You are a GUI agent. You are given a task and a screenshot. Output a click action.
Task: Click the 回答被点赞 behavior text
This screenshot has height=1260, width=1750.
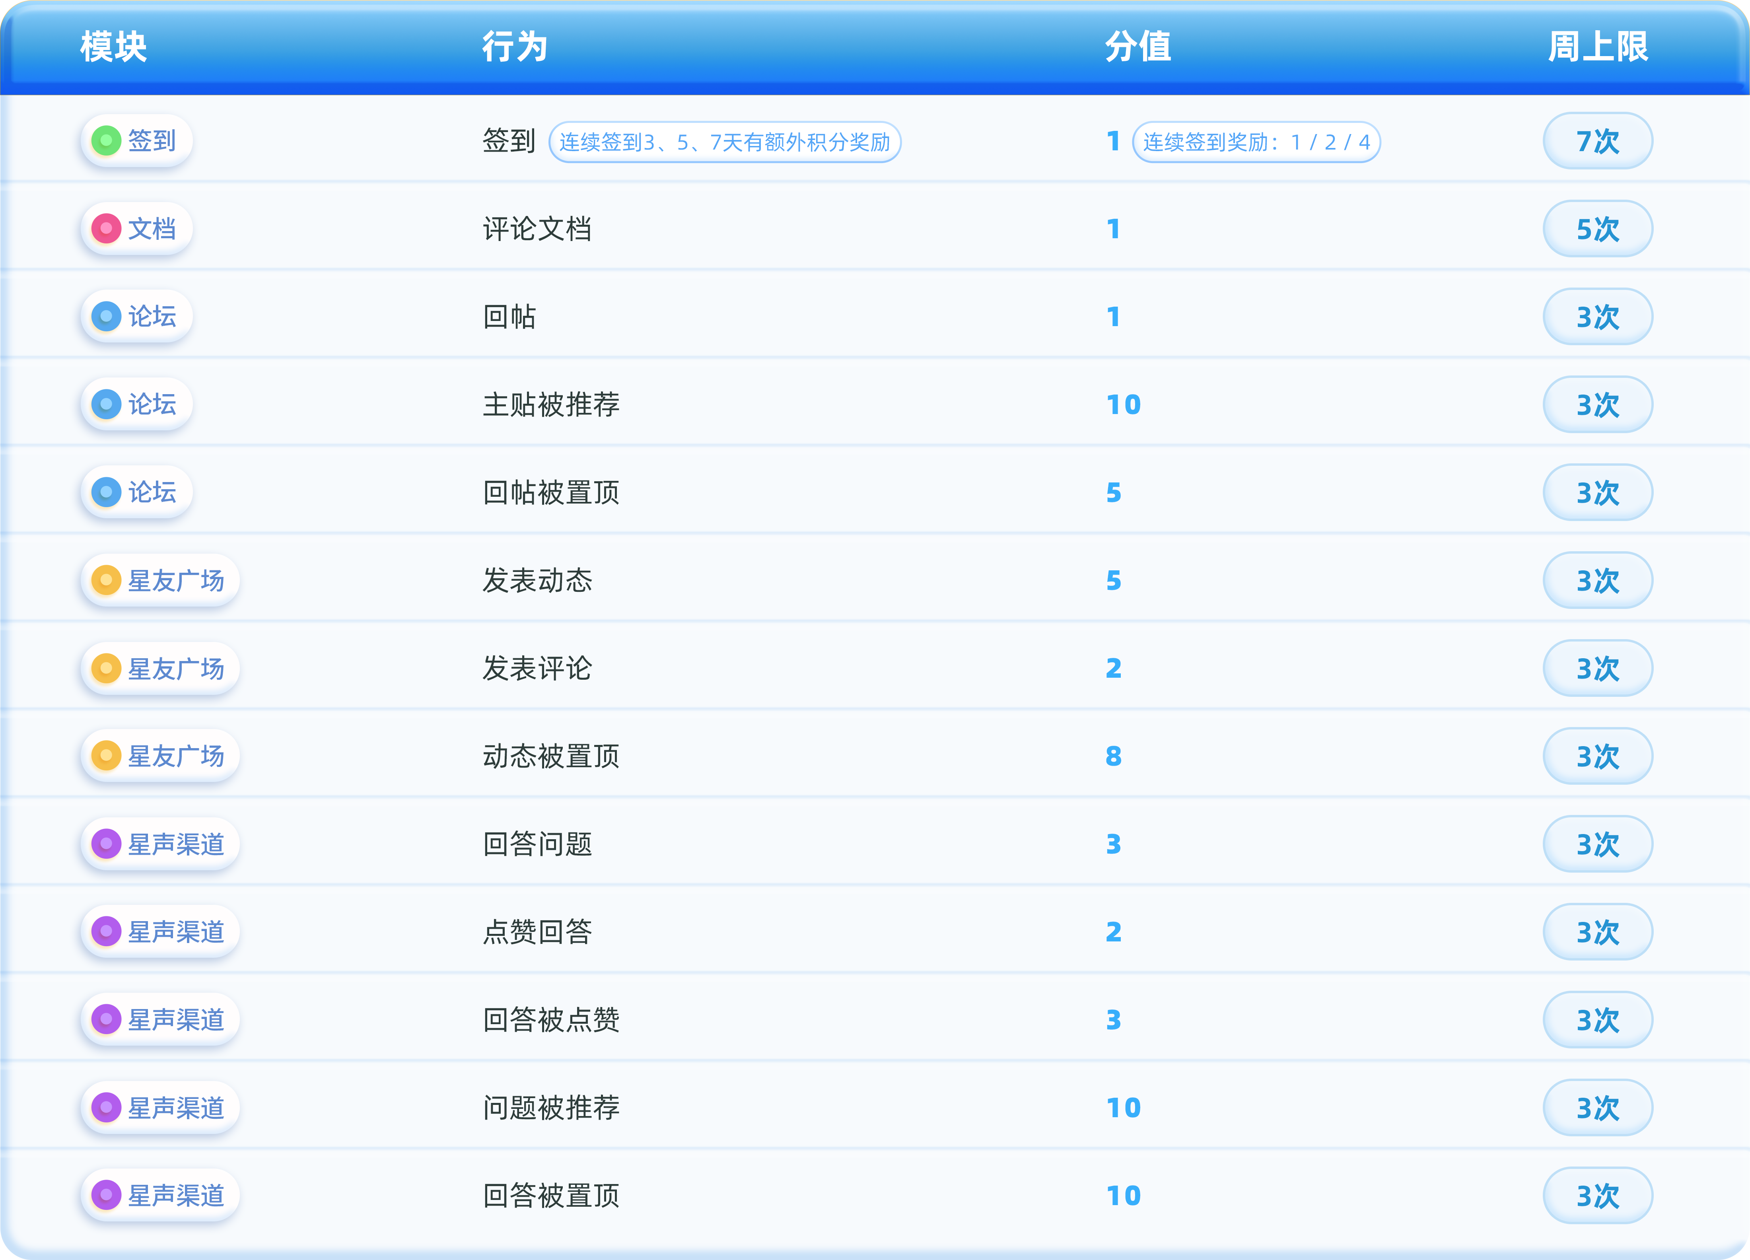click(x=551, y=1020)
